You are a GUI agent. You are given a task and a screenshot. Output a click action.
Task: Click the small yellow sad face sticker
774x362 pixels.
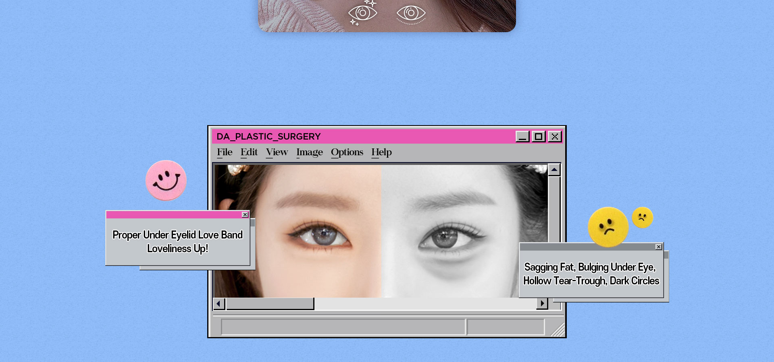tap(642, 218)
